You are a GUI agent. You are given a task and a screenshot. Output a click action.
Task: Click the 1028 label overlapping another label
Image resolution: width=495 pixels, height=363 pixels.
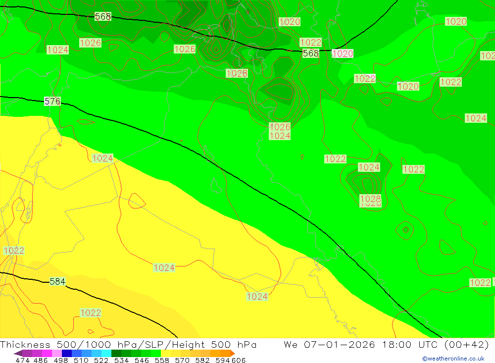(371, 199)
